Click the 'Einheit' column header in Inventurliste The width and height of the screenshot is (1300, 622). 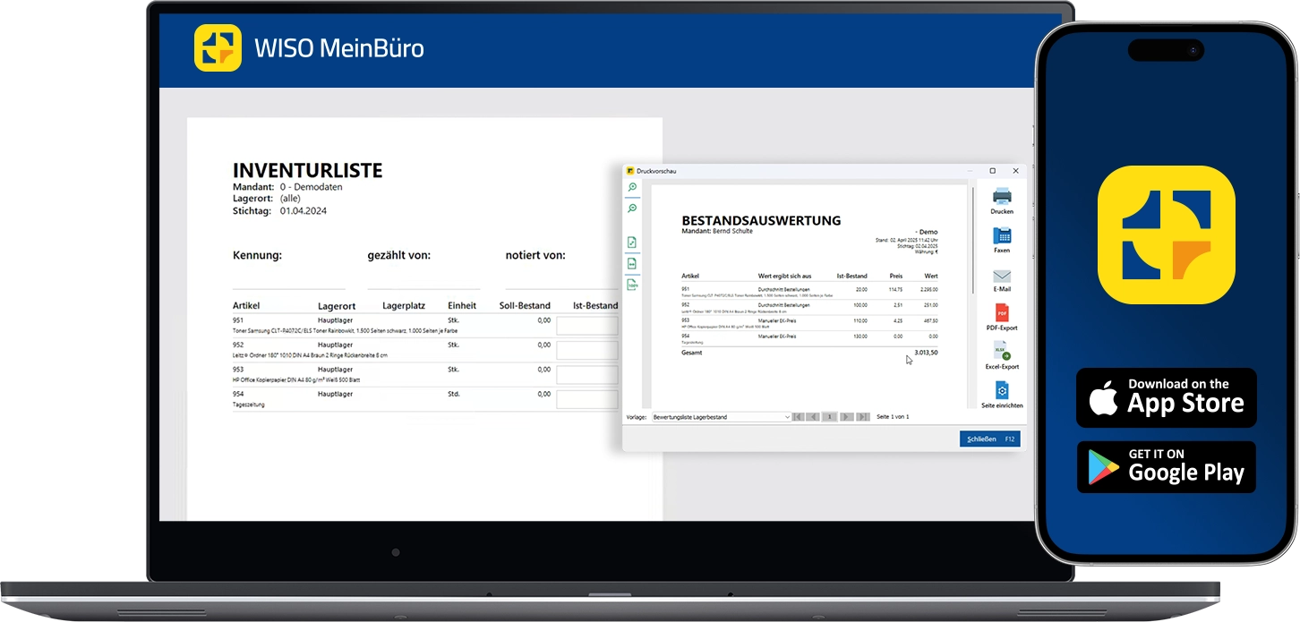[462, 306]
